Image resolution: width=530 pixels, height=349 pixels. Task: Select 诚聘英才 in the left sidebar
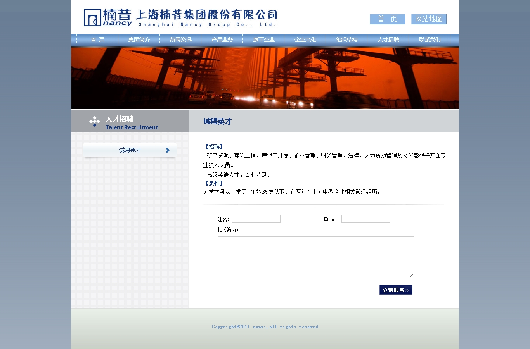130,150
